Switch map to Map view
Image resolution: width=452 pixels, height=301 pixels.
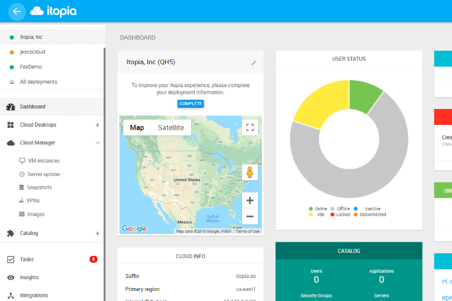(137, 127)
